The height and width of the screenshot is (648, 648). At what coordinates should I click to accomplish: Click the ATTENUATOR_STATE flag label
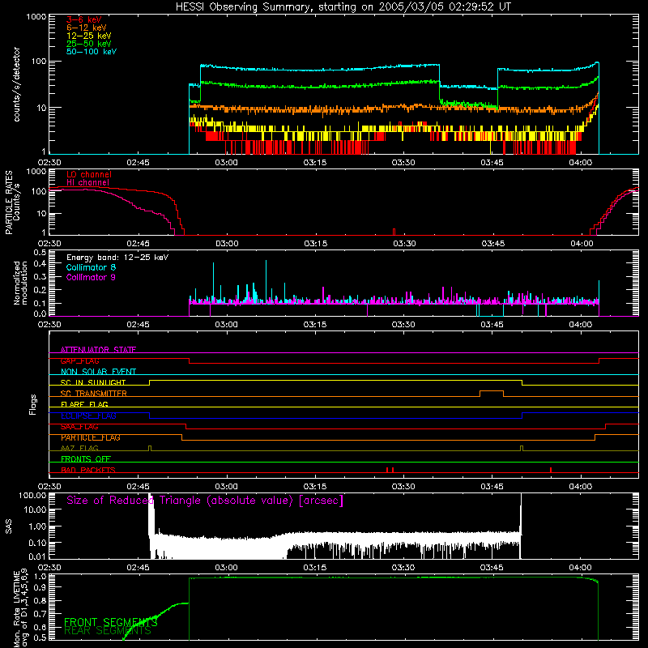(x=98, y=350)
